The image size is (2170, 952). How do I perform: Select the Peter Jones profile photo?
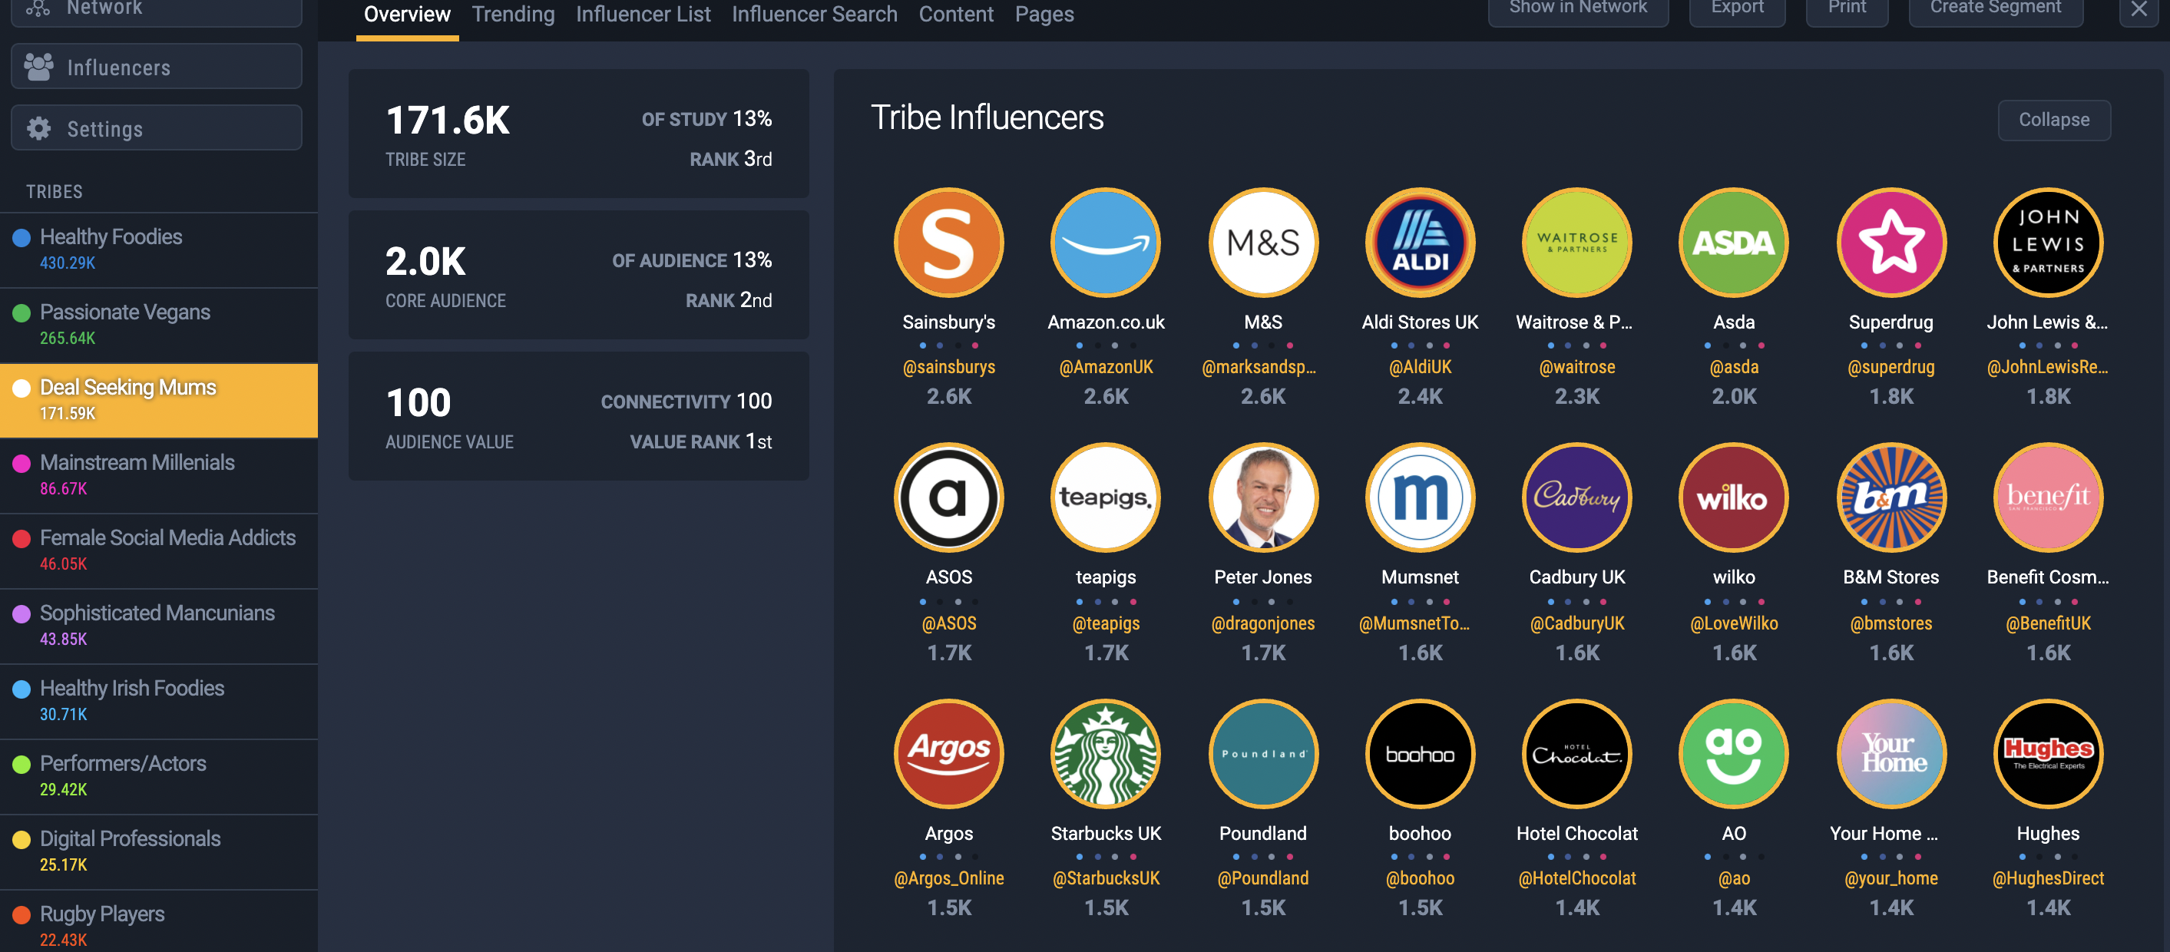pos(1262,497)
